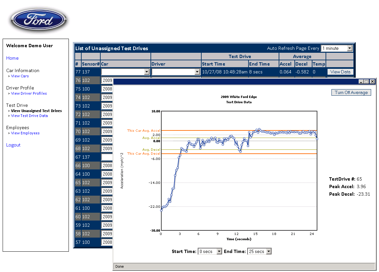The image size is (379, 272).
Task: Click start time 10/27/08 10:48:28am cell
Action: click(225, 72)
